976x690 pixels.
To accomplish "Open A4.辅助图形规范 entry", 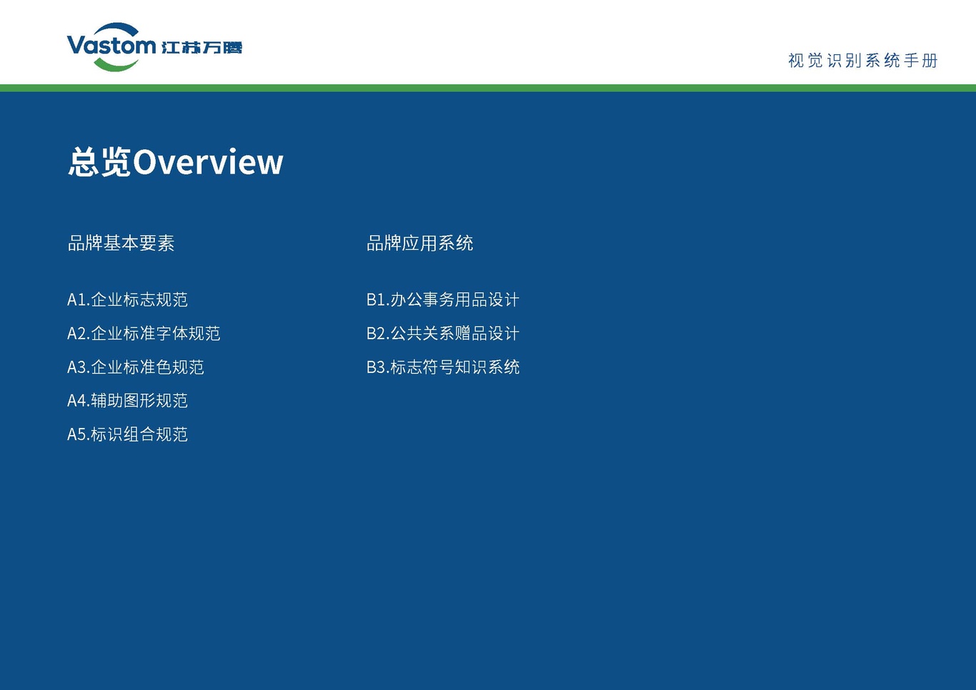I will pos(127,401).
